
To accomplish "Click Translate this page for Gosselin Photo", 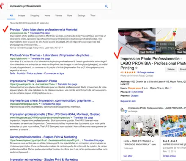I will [x=67, y=84].
